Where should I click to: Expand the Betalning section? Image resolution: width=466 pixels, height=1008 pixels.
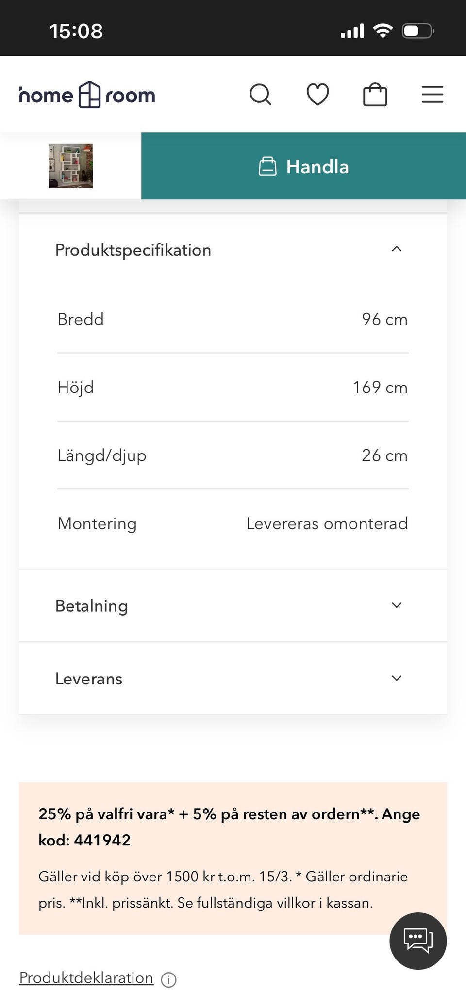tap(397, 605)
